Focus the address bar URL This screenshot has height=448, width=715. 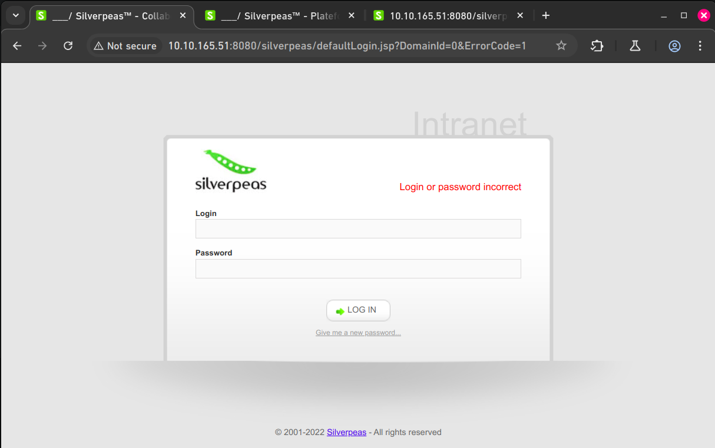click(x=347, y=46)
